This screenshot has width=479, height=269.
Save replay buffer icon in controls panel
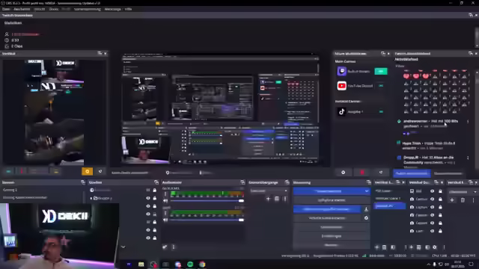coord(366,209)
